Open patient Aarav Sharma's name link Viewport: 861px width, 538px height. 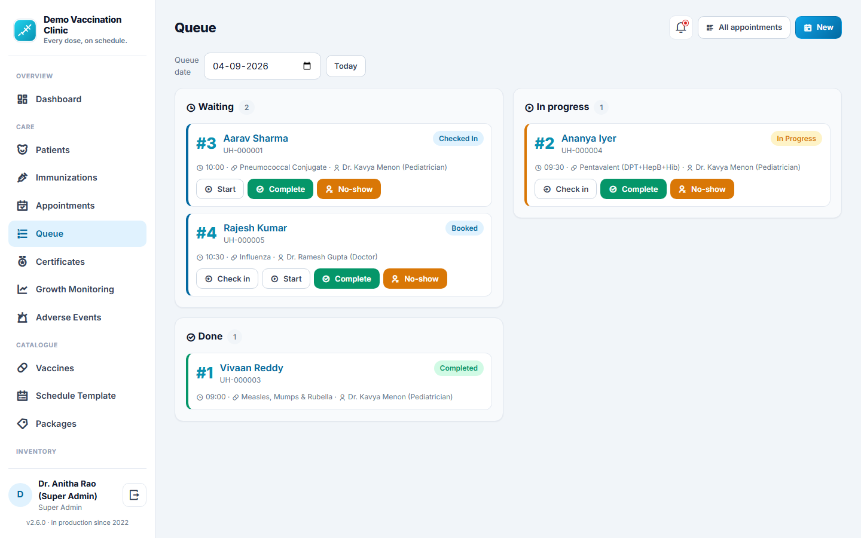tap(255, 138)
